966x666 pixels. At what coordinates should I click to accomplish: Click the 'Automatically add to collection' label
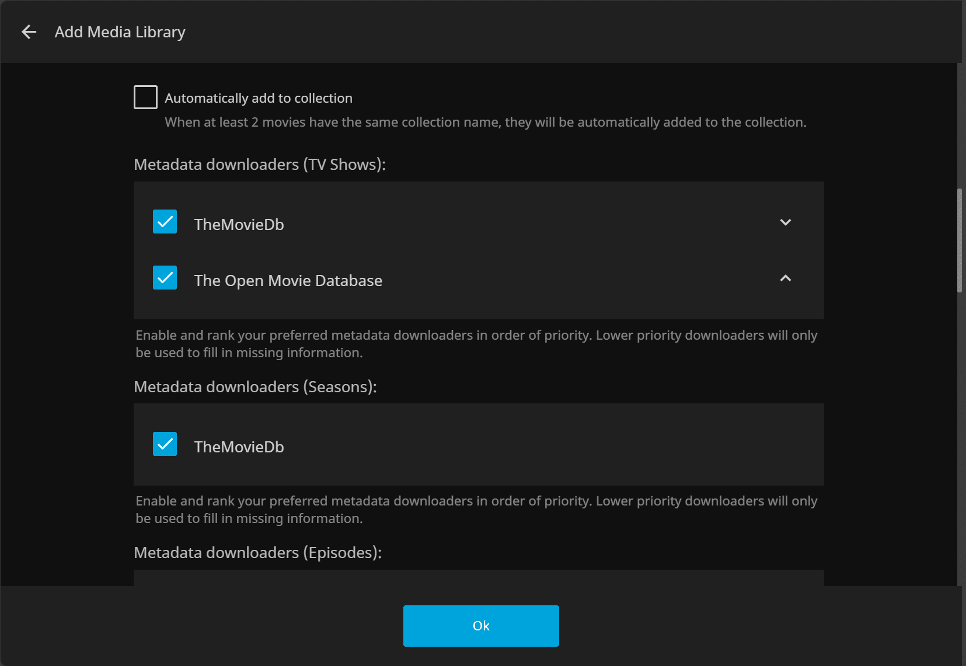pyautogui.click(x=258, y=98)
